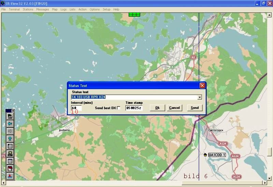
Task: Click the Cancel button
Action: tap(174, 108)
